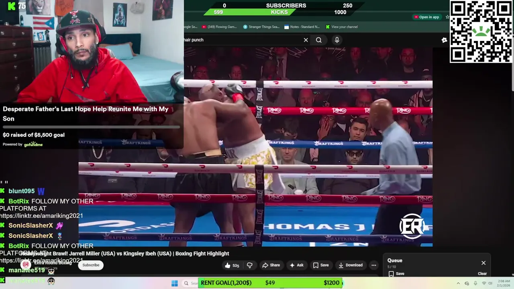Click the gofundme logo on the overlay
Image resolution: width=514 pixels, height=289 pixels.
33,144
